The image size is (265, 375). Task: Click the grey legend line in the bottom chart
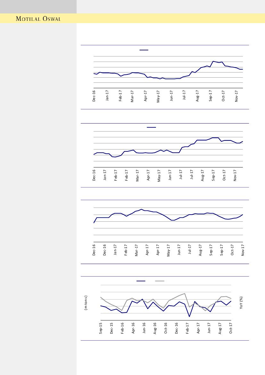pos(160,281)
